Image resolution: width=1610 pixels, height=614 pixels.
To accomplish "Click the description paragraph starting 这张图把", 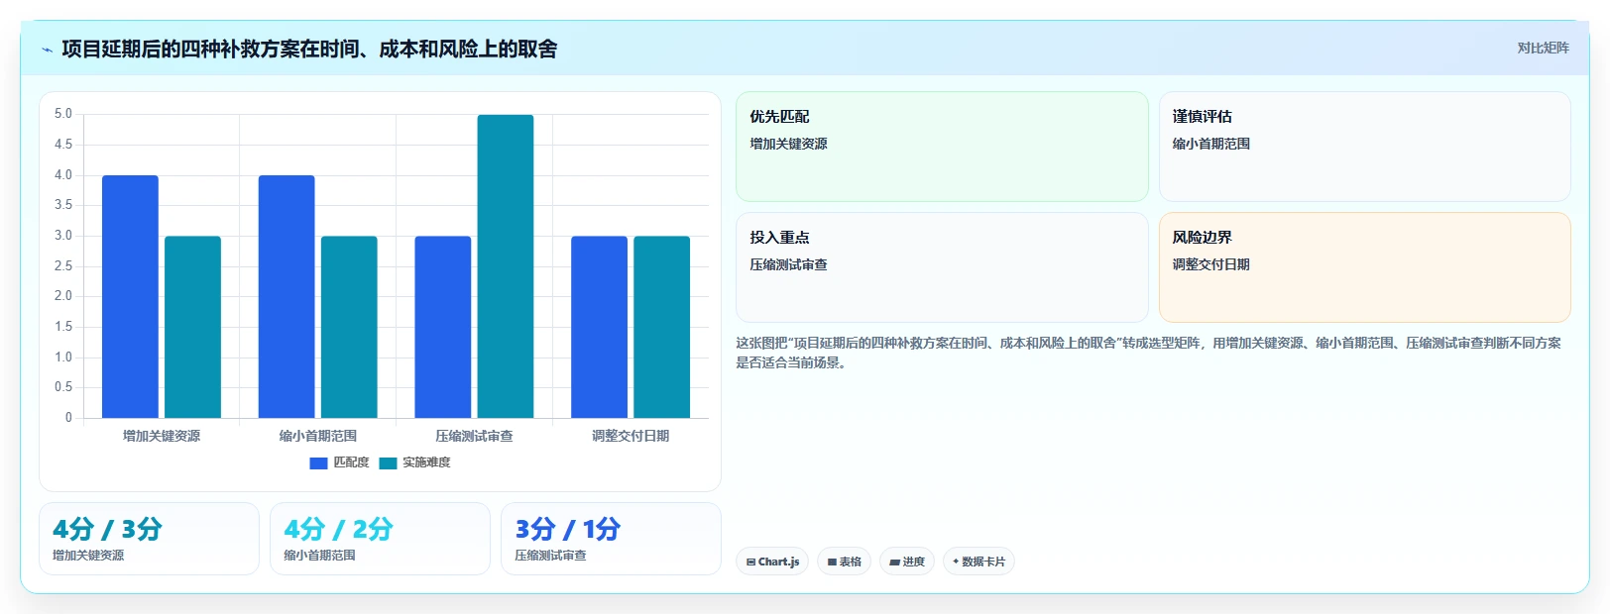I will point(1148,353).
